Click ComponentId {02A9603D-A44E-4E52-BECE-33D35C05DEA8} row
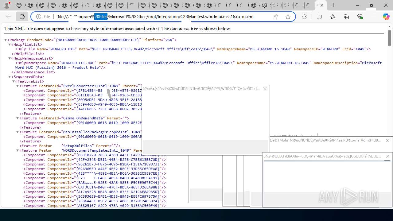The height and width of the screenshot is (221, 393). pos(95,169)
